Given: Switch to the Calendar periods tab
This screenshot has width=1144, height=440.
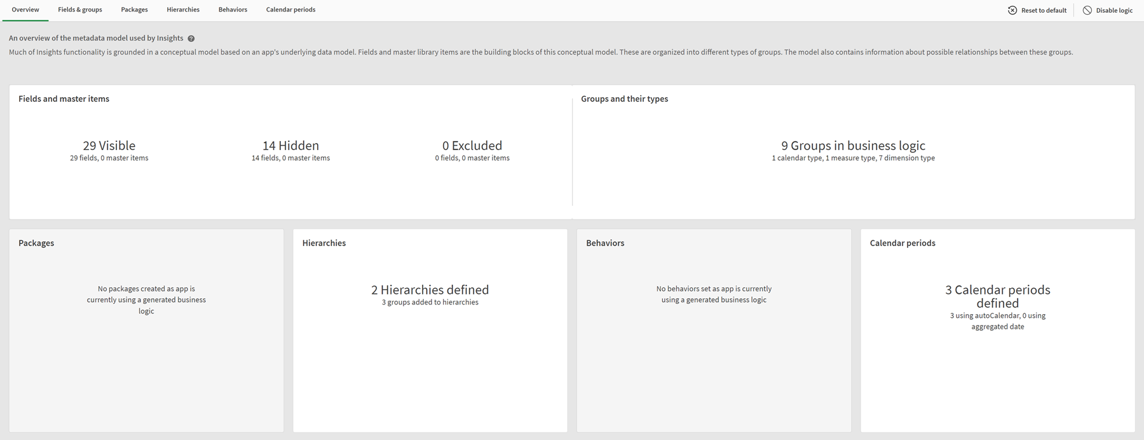Looking at the screenshot, I should pyautogui.click(x=290, y=10).
